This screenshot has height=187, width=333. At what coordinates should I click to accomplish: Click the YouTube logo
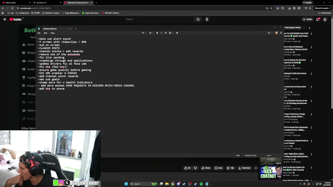(15, 19)
